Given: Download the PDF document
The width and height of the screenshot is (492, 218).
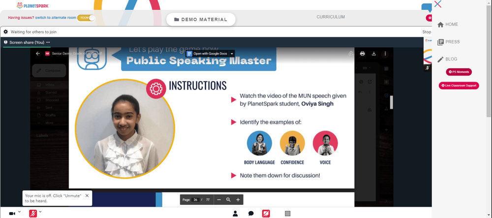Looking at the screenshot, I should click(374, 54).
